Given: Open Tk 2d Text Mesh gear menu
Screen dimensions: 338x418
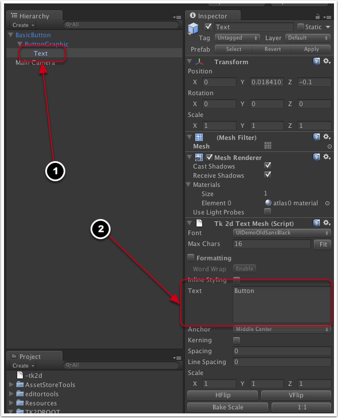Looking at the screenshot, I should coord(327,222).
